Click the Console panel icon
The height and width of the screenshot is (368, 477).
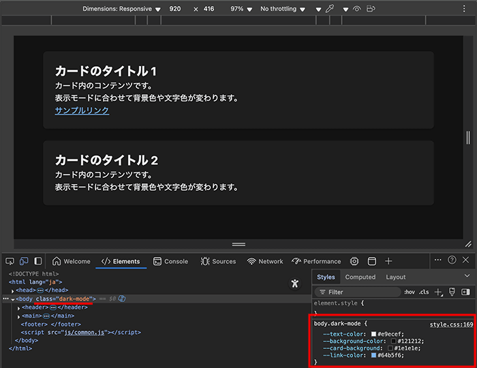(157, 261)
